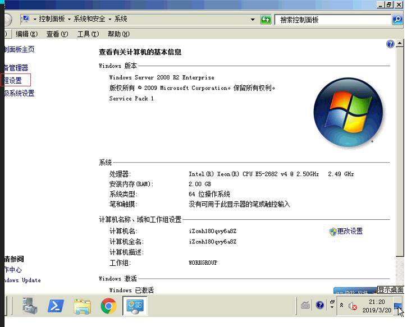Click the text Windows Server 2008 R2 Enterprise
Viewport: 416px width, 327px height.
tap(162, 77)
